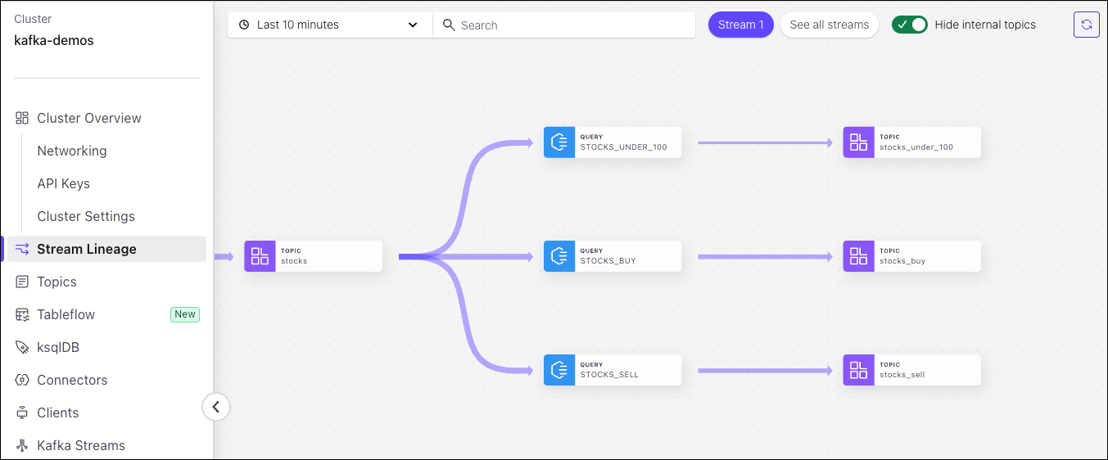This screenshot has width=1108, height=460.
Task: Go to Topics in the sidebar
Action: point(57,282)
